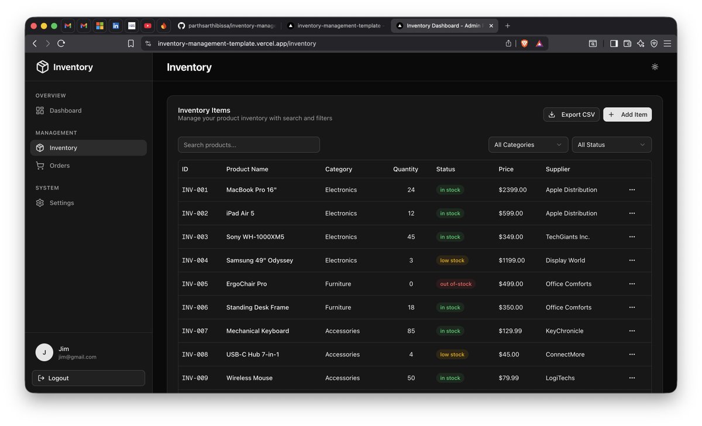Click the Brave VPN shield icon
Viewport: 702px width, 426px height.
pos(654,43)
